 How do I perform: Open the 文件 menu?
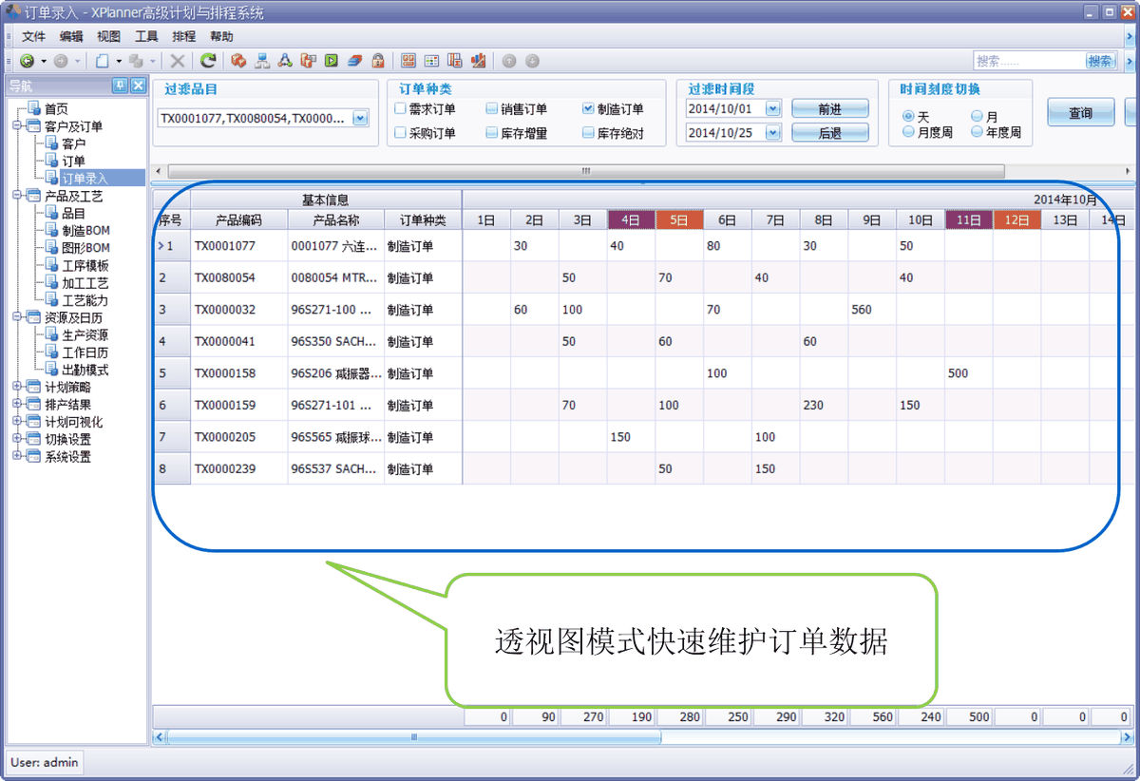pyautogui.click(x=34, y=36)
